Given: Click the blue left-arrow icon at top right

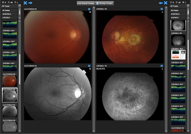Looking at the screenshot, I should 161,3.
